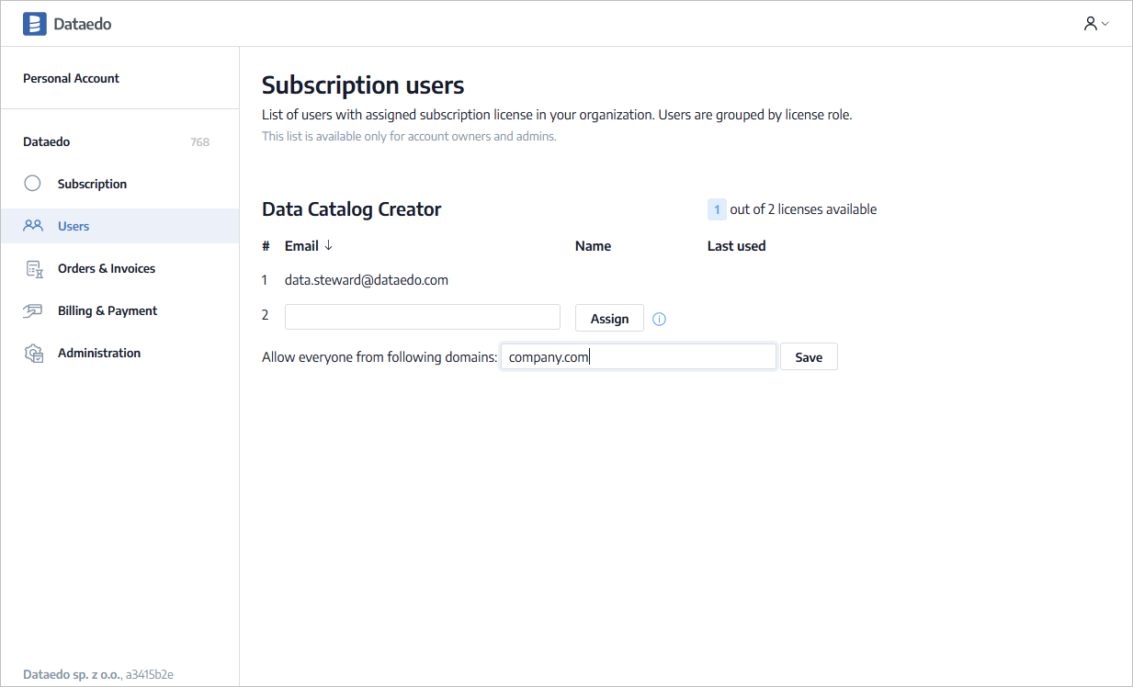
Task: Expand the chevron beside the profile icon
Action: tap(1105, 24)
